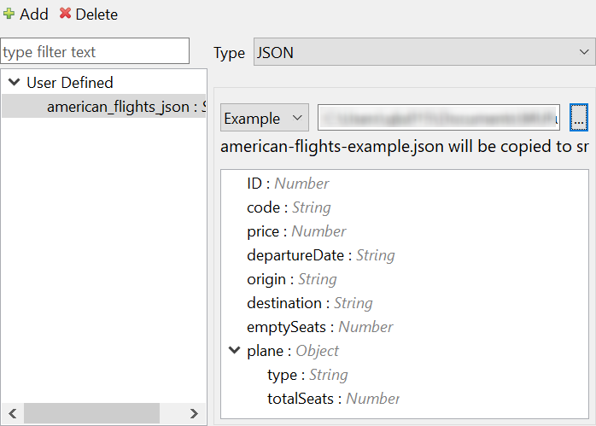
Task: Select the departureDate : String field
Action: (321, 255)
